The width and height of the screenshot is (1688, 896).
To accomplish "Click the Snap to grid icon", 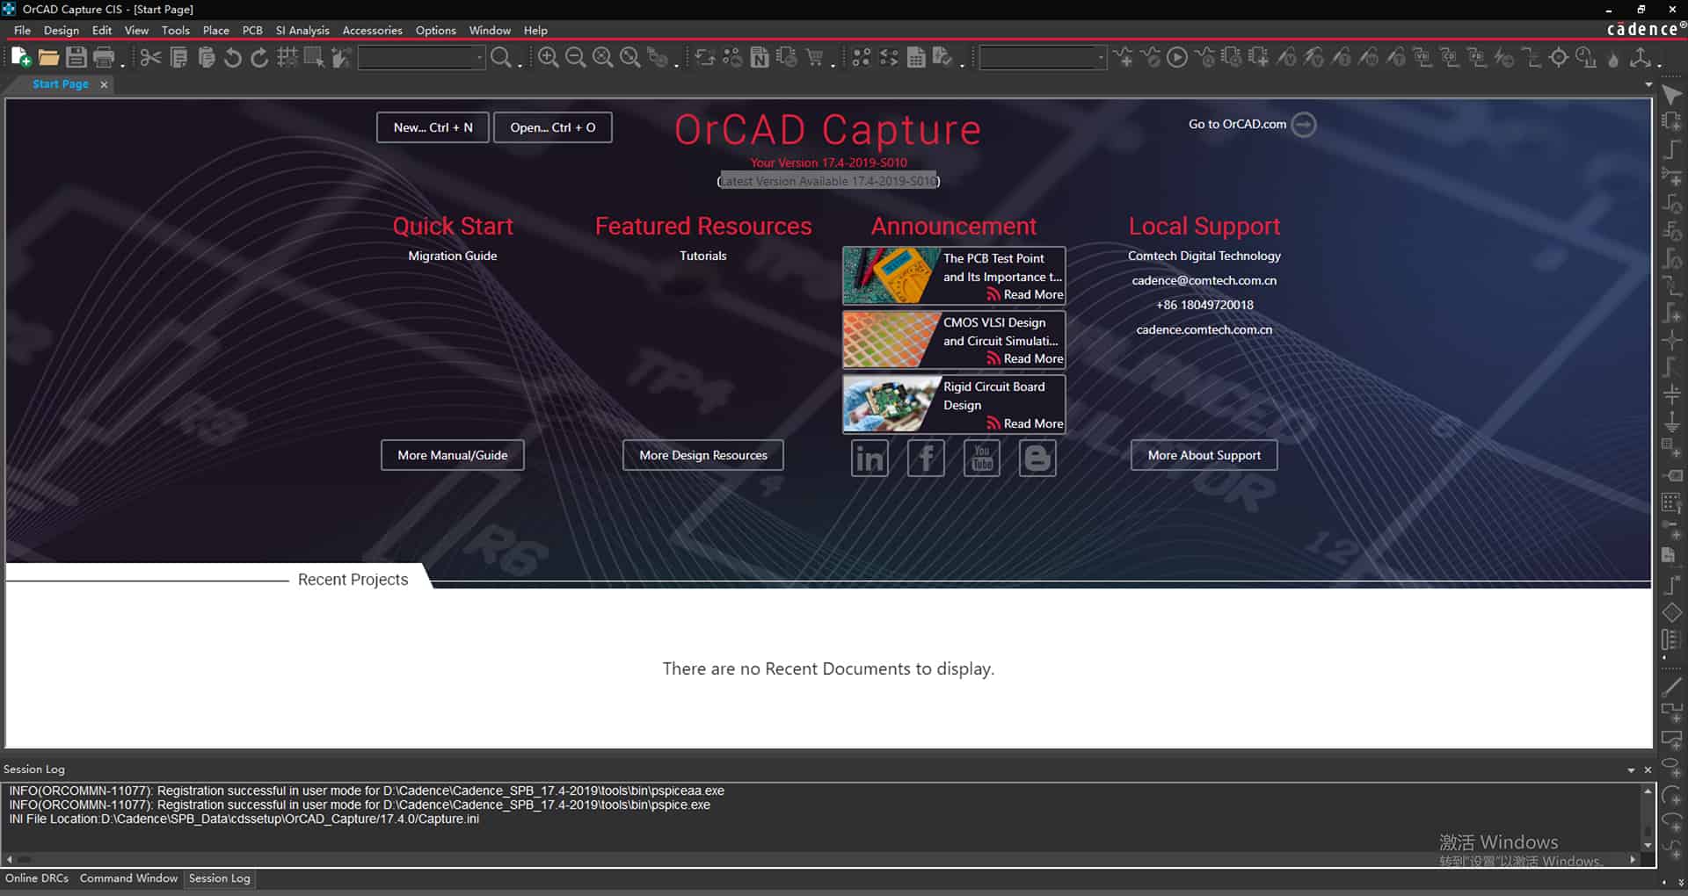I will (287, 58).
